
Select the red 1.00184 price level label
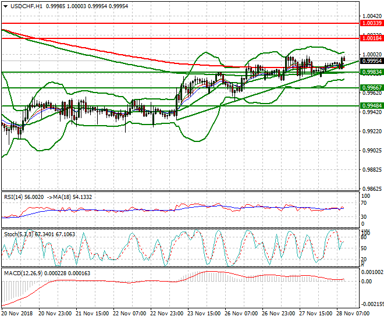pos(372,38)
